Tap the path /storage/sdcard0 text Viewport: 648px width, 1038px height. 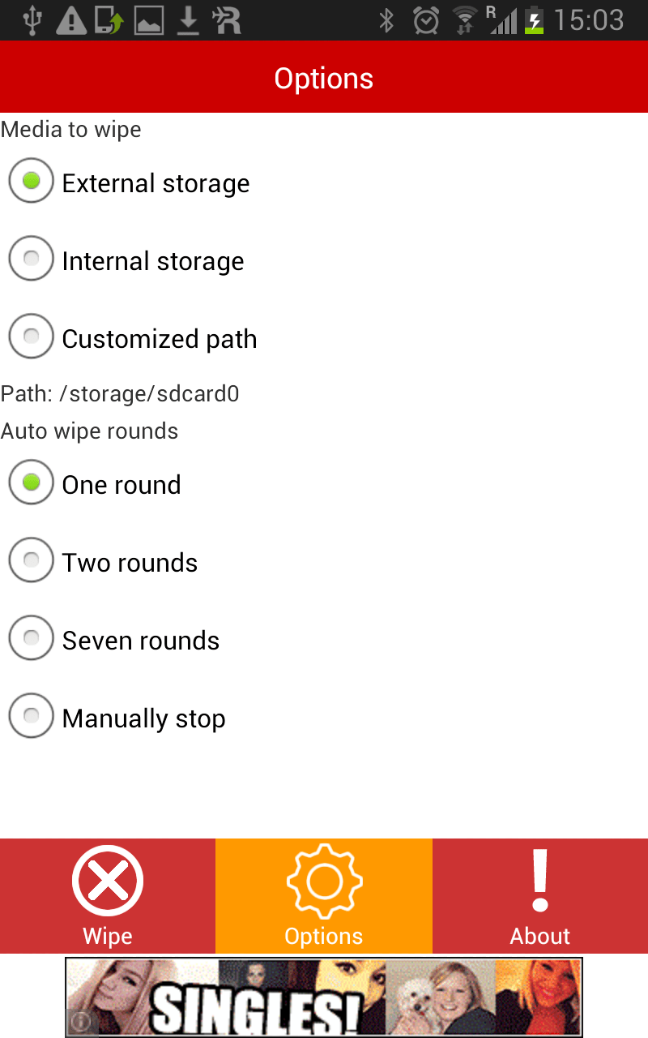[120, 394]
